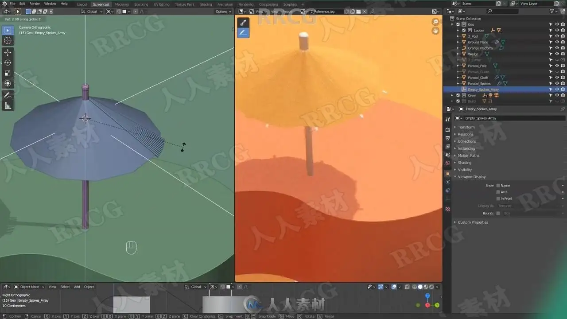Image resolution: width=567 pixels, height=319 pixels.
Task: Toggle visibility of Ground_Plane
Action: [557, 42]
